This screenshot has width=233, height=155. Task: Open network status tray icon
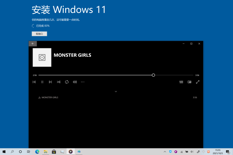tap(182, 152)
